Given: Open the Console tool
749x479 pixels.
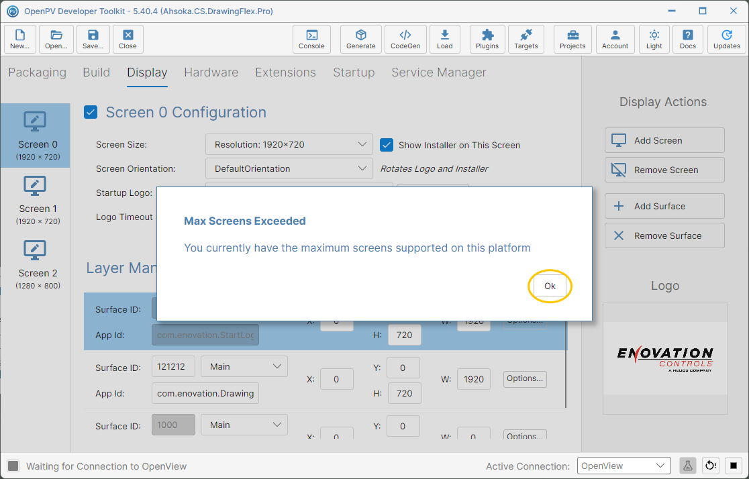Looking at the screenshot, I should click(311, 39).
